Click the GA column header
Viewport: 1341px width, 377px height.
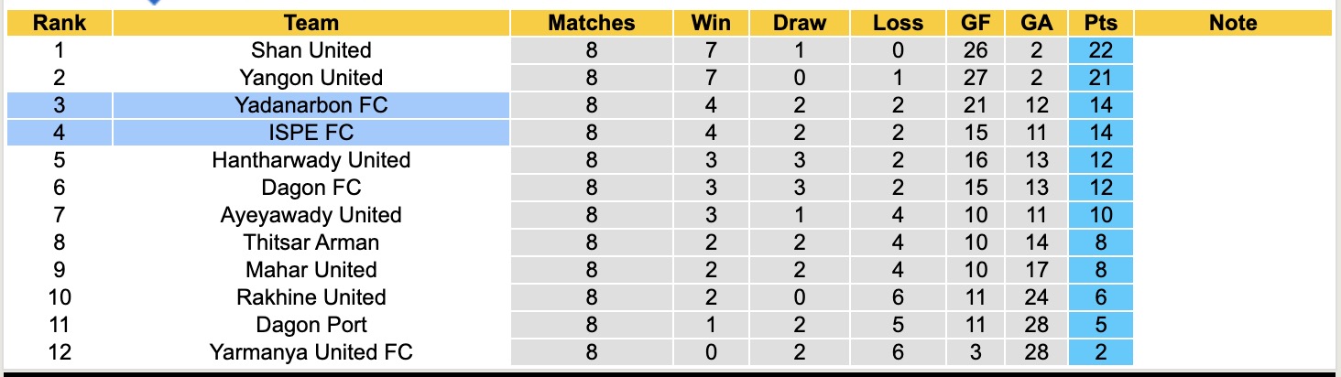click(x=1036, y=23)
